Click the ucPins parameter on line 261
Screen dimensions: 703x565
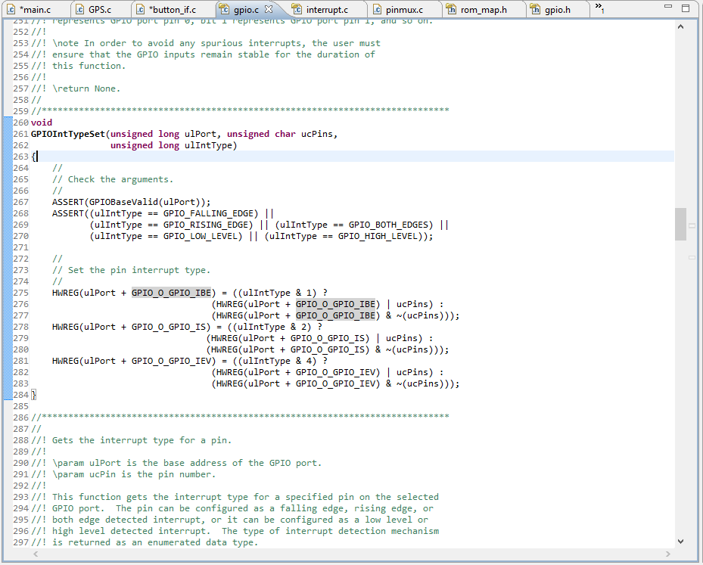point(317,134)
